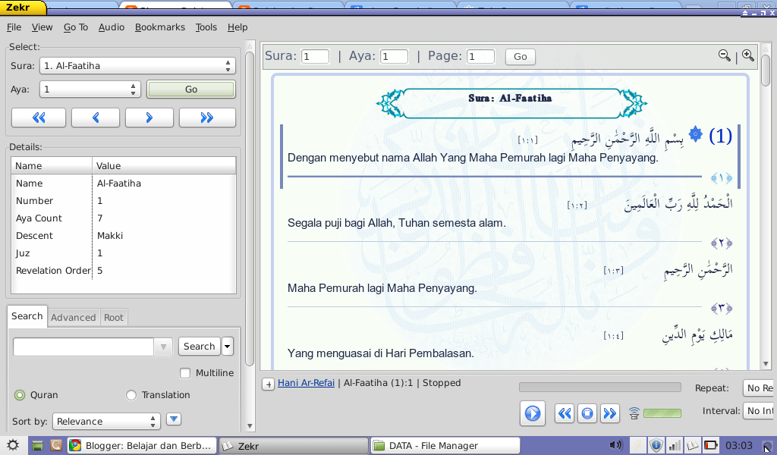Viewport: 777px width, 455px height.
Task: Click the Zekr book tray icon
Action: coord(692,445)
